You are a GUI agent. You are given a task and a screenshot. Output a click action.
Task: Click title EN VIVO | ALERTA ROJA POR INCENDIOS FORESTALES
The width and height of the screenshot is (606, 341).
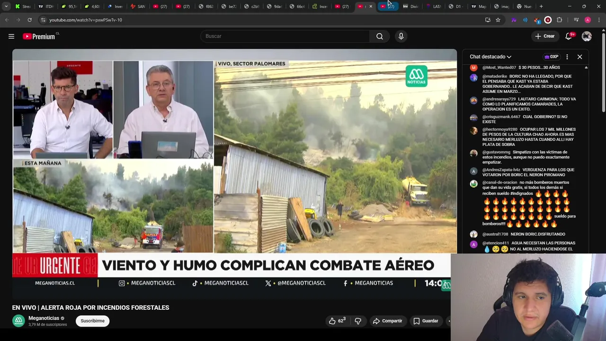(x=90, y=308)
